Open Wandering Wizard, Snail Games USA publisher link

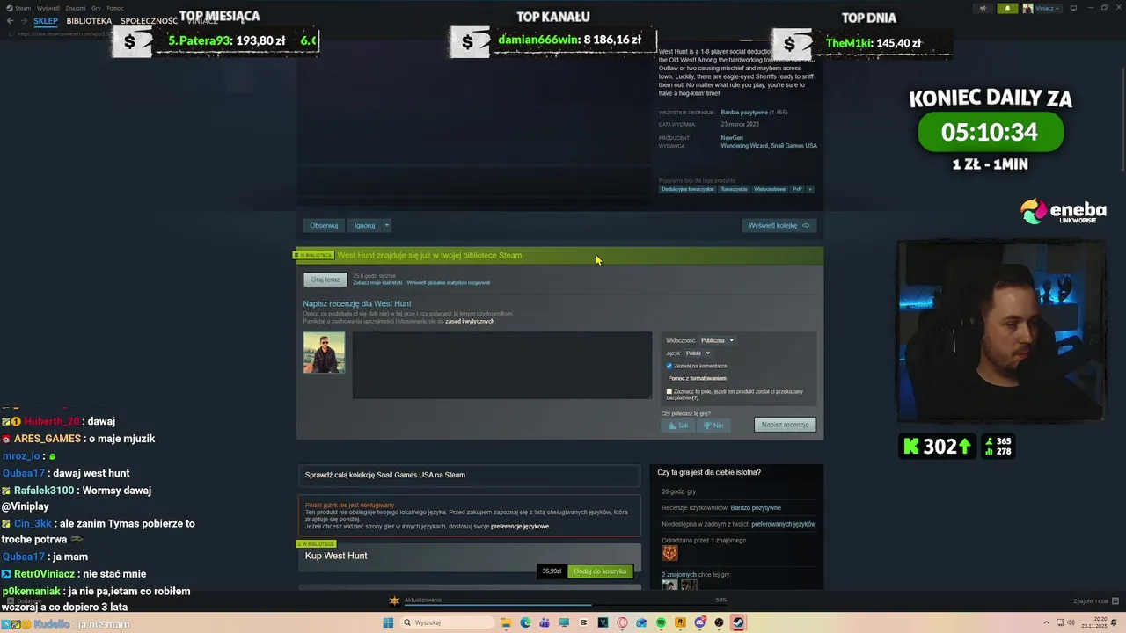[769, 146]
